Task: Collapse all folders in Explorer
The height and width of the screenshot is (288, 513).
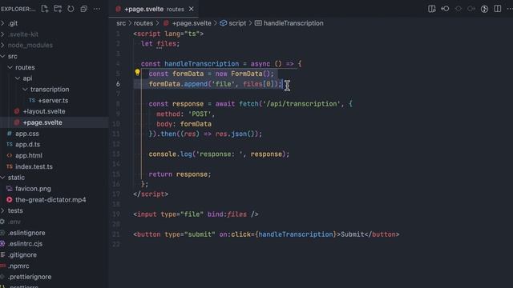Action: point(83,9)
